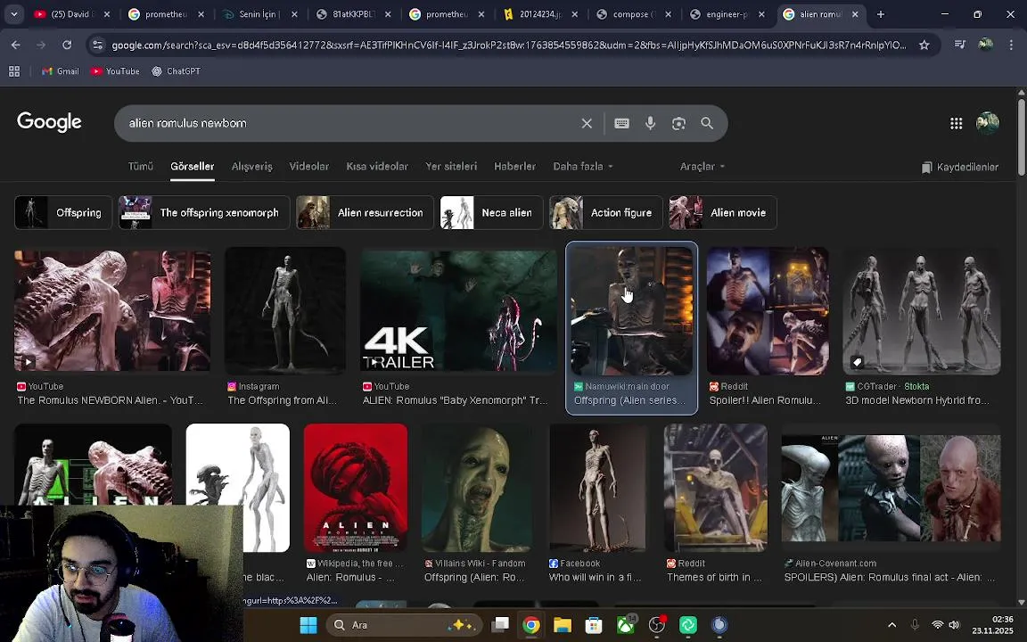Switch to the David YouTube browser tab
This screenshot has height=642, width=1027.
72,13
